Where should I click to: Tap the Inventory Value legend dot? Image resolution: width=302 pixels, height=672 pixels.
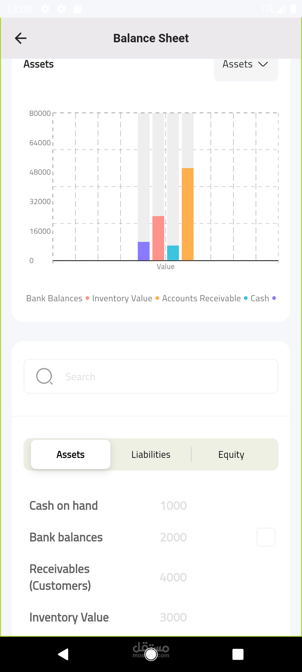pos(157,298)
